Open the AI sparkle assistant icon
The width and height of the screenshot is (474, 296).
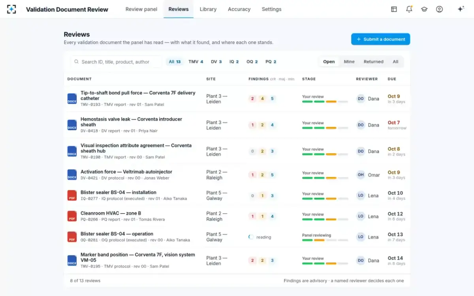tap(461, 9)
